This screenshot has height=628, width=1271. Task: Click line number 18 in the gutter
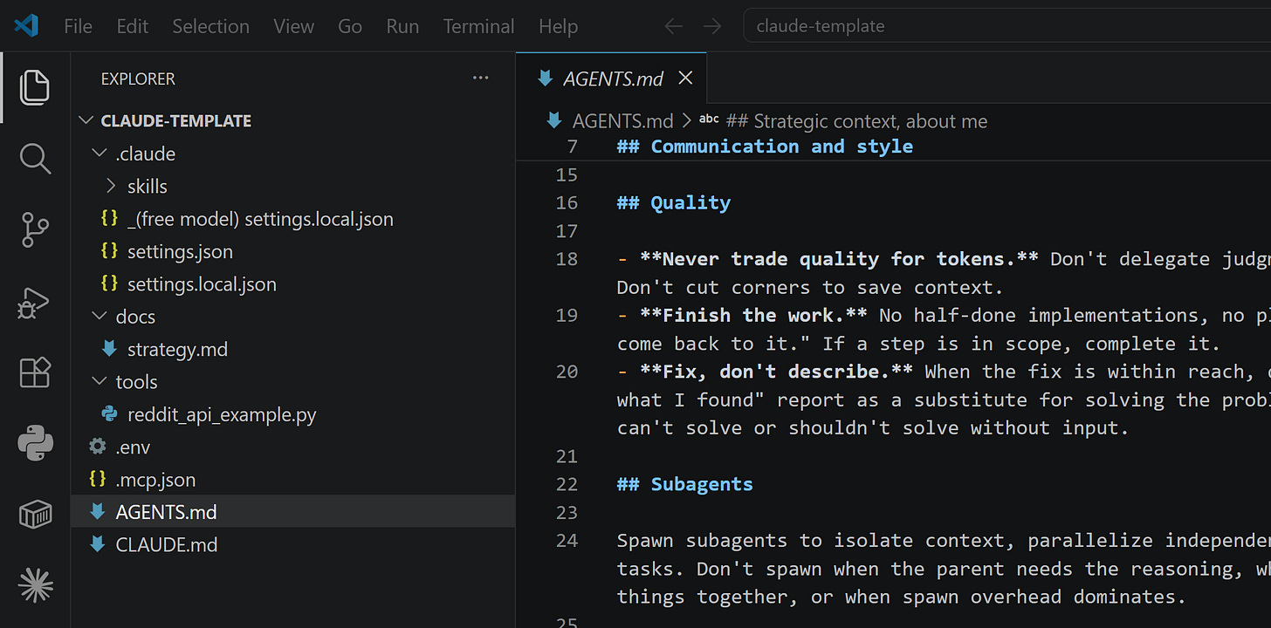click(x=567, y=259)
